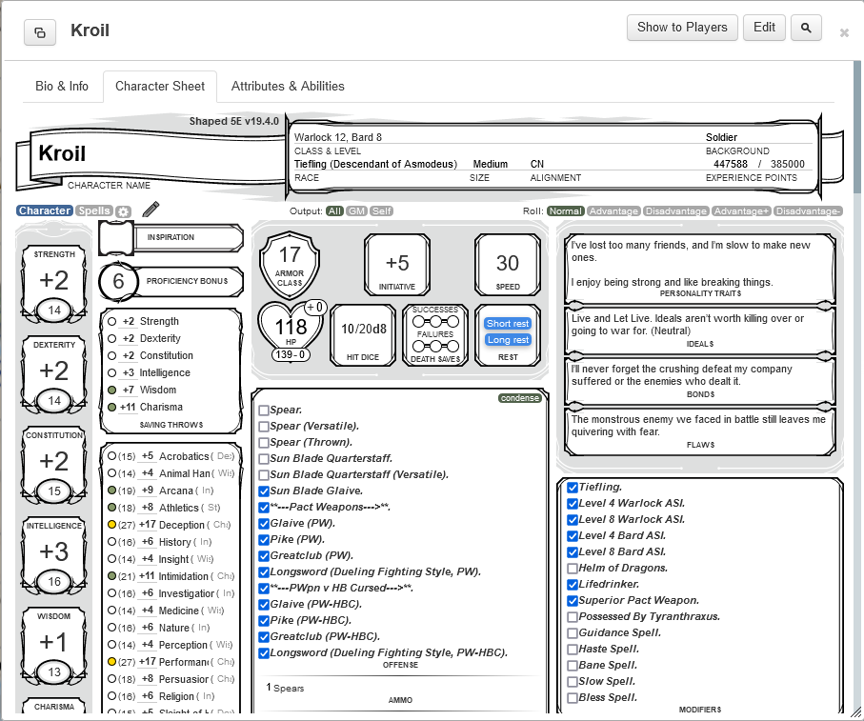Take a Long rest
The width and height of the screenshot is (864, 721).
point(508,340)
